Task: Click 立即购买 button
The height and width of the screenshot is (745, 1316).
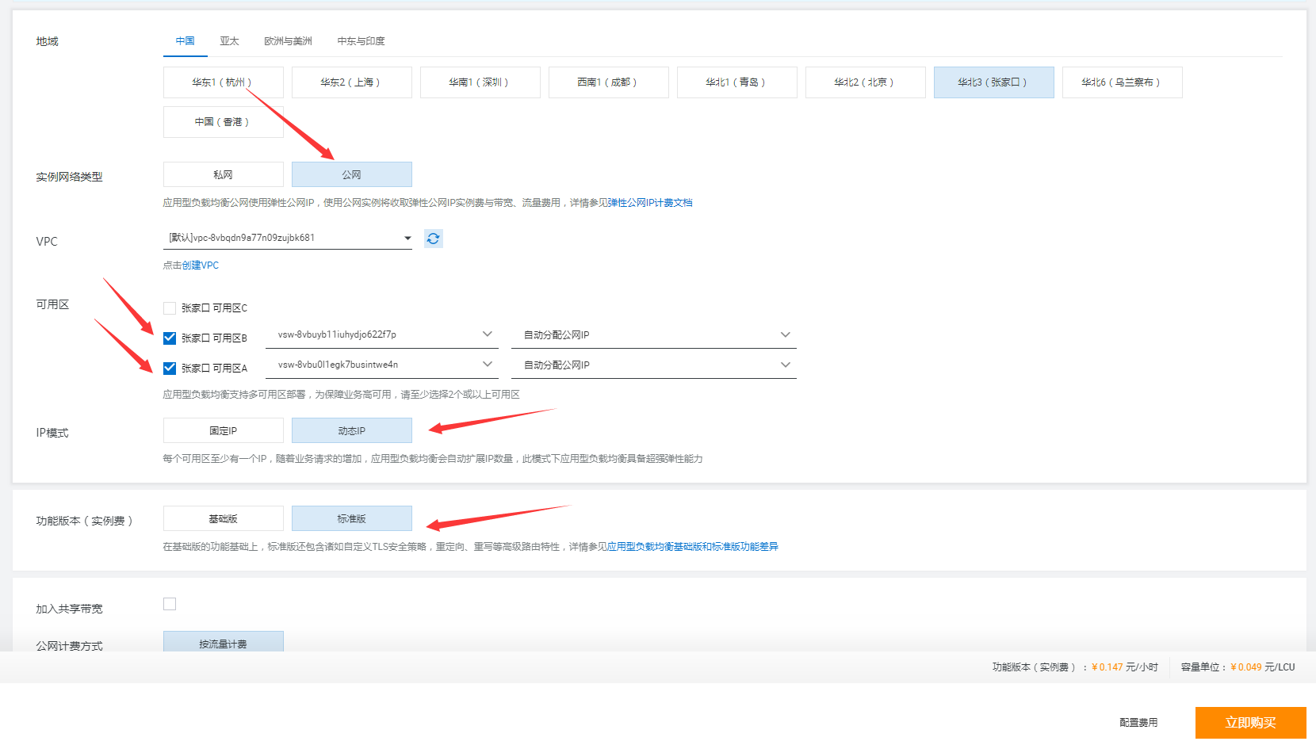Action: 1251,723
